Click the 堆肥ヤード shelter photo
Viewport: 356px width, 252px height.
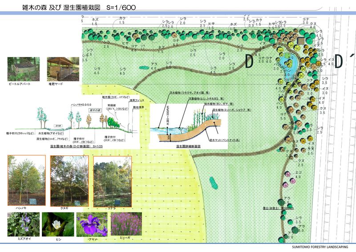[63, 69]
